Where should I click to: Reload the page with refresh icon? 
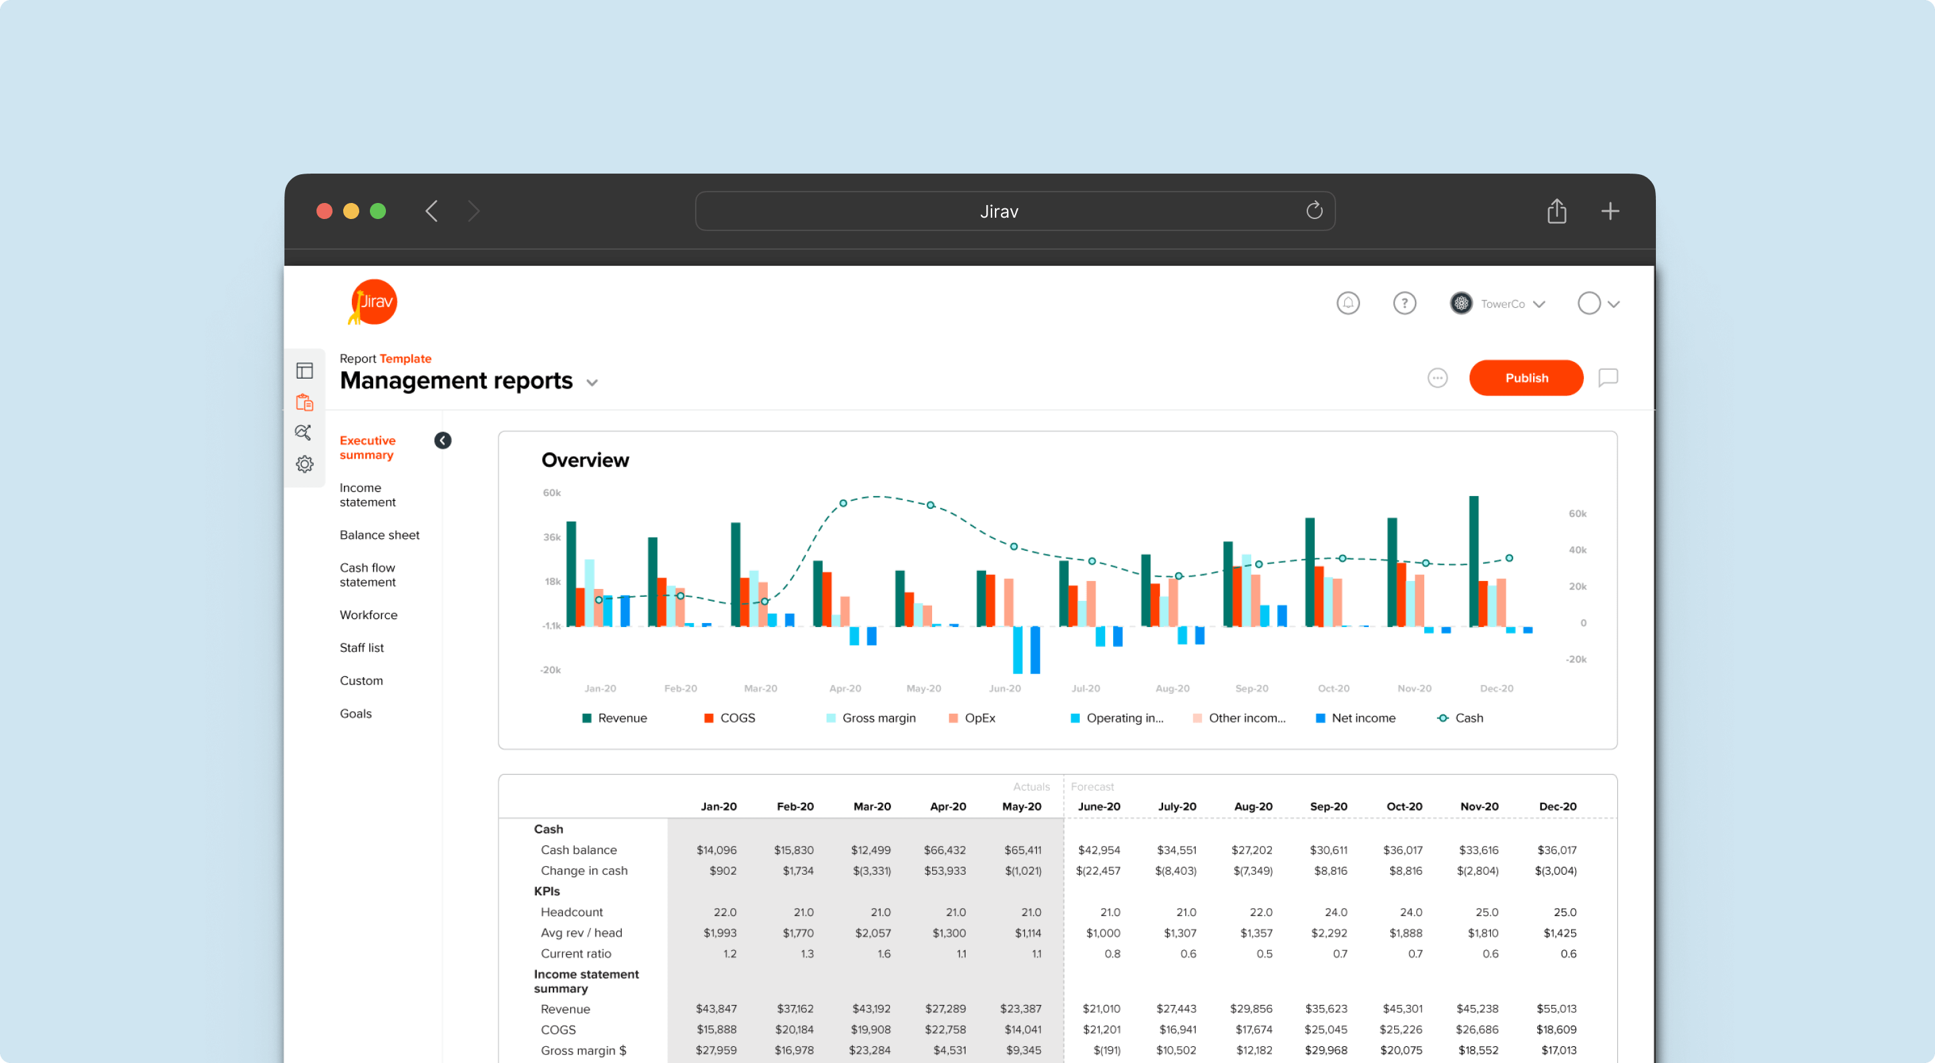[x=1314, y=211]
